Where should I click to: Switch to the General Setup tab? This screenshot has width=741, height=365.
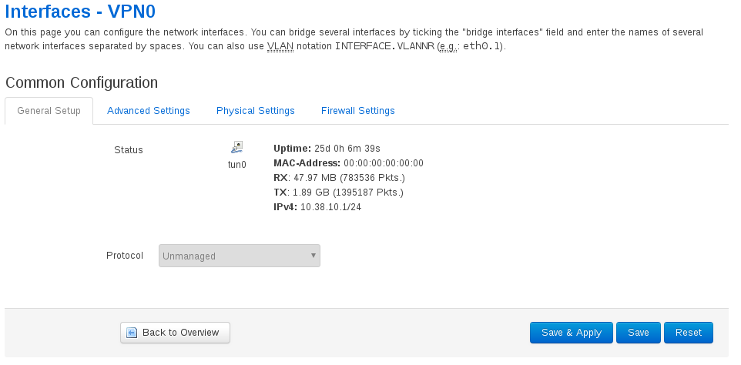(x=49, y=111)
